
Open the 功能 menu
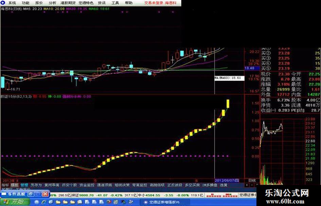point(25,3)
